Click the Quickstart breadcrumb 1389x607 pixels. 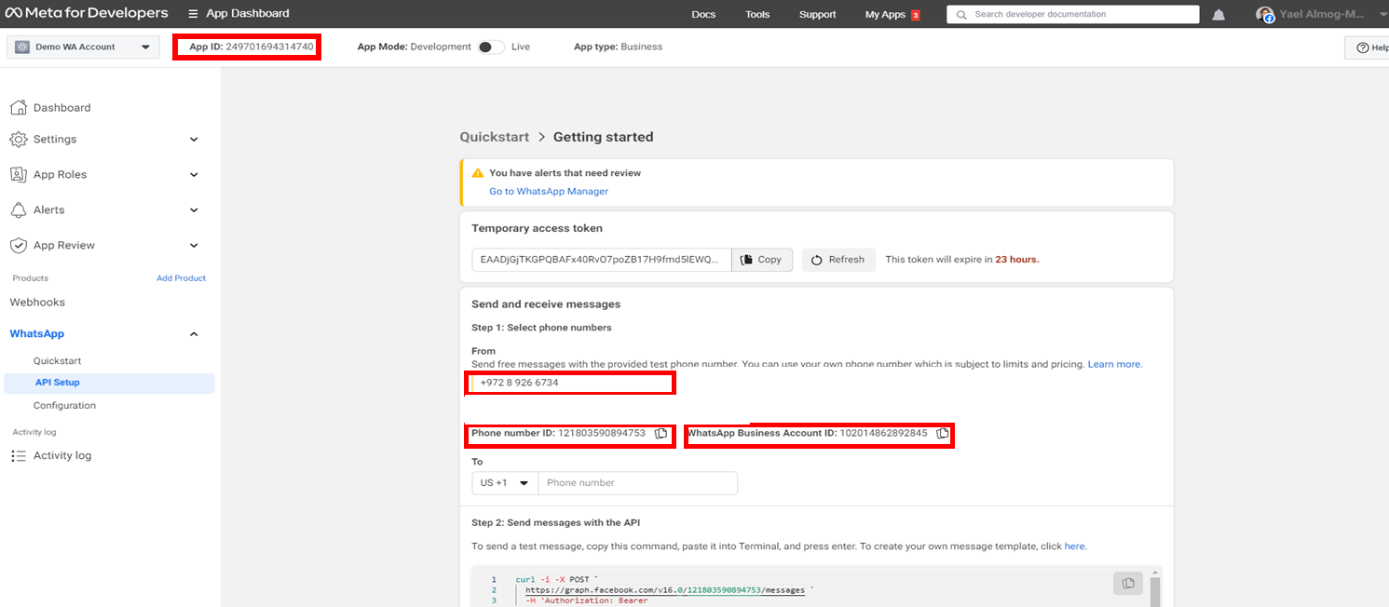point(494,137)
